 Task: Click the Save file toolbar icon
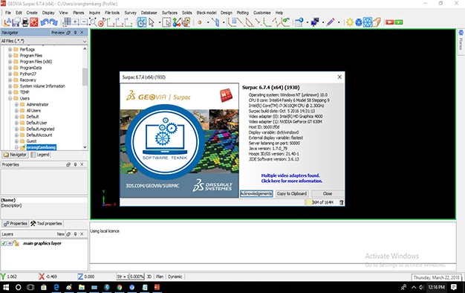click(16, 22)
